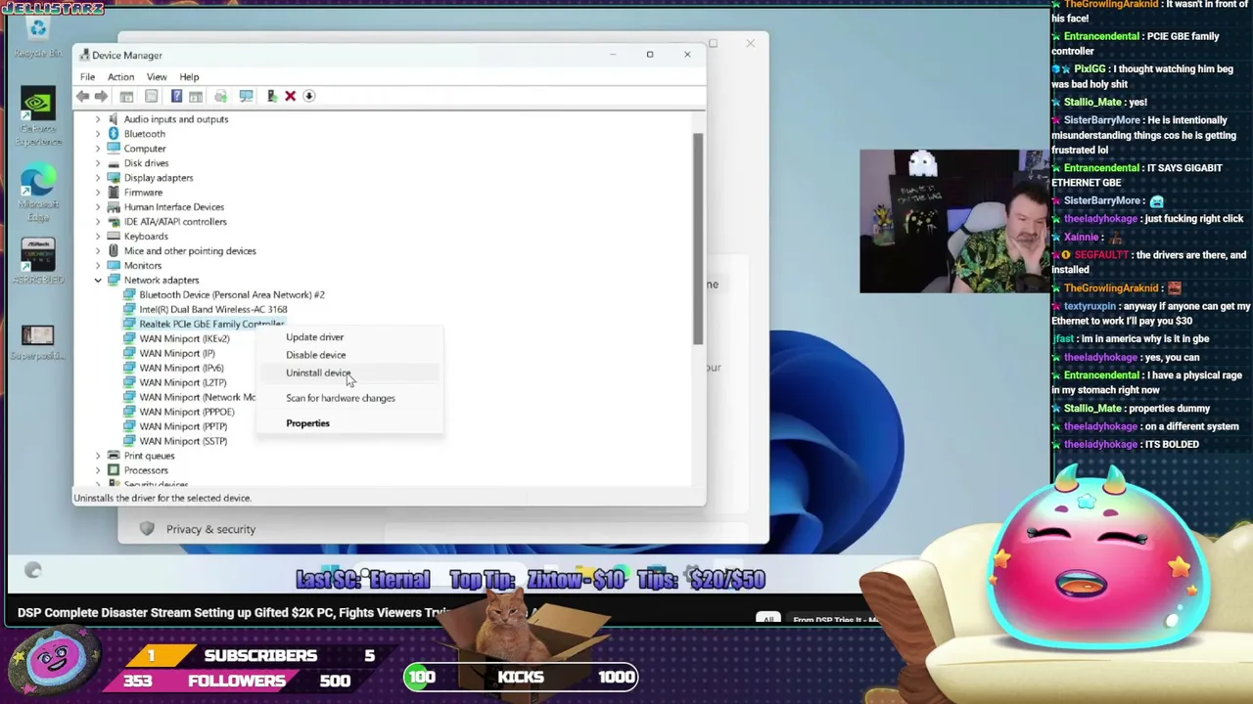Click the red X Uninstall device toolbar icon
This screenshot has height=704, width=1253.
290,96
